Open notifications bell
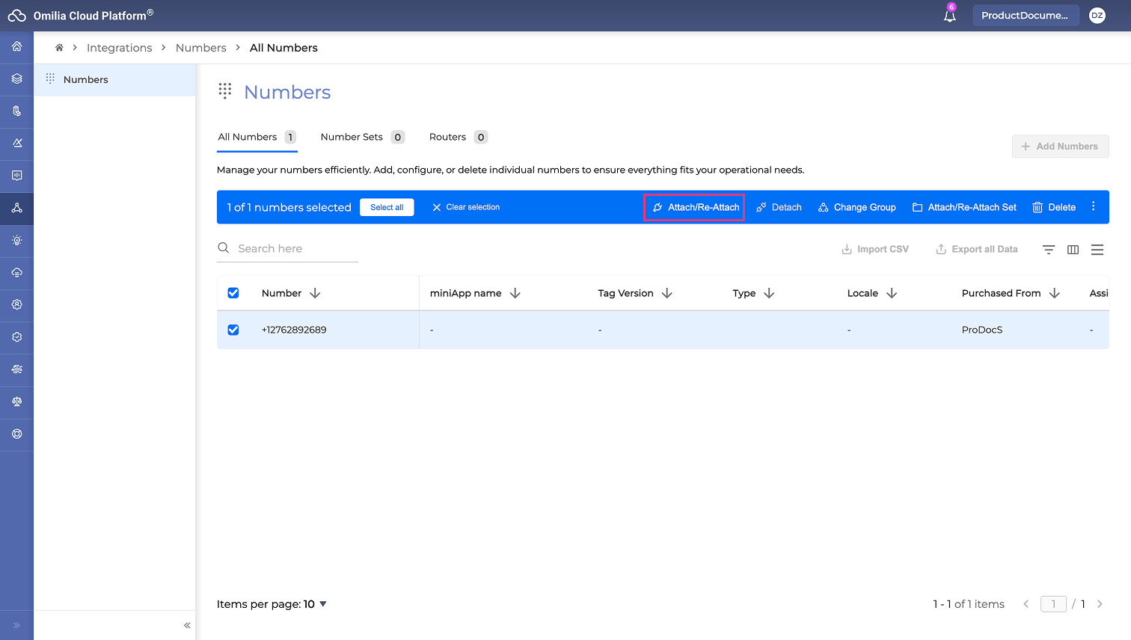This screenshot has width=1131, height=640. point(950,15)
